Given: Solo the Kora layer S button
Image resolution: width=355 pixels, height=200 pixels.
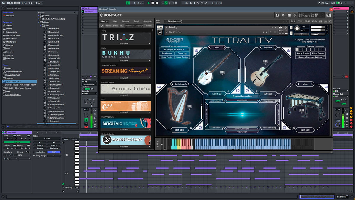Looking at the screenshot, I should [x=228, y=92].
